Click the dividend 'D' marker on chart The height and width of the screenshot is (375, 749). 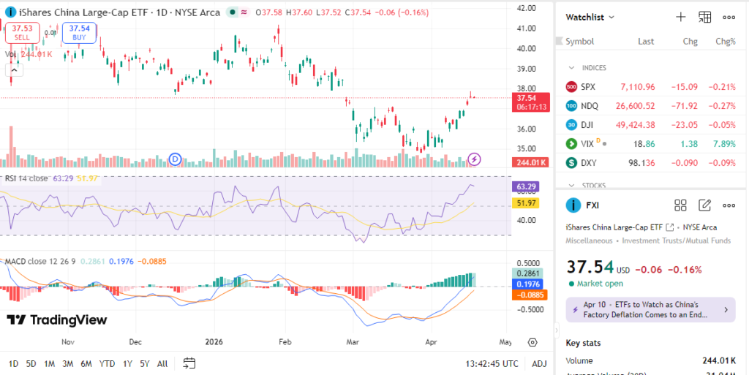pos(175,159)
